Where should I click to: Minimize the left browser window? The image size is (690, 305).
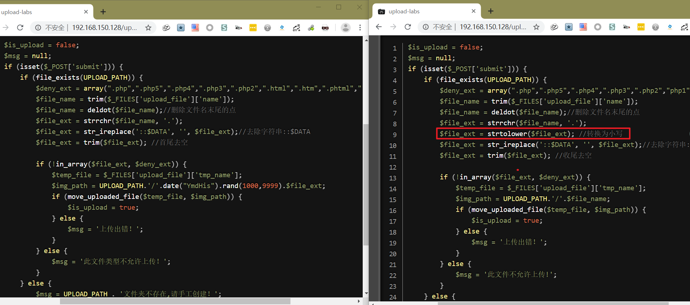[319, 7]
